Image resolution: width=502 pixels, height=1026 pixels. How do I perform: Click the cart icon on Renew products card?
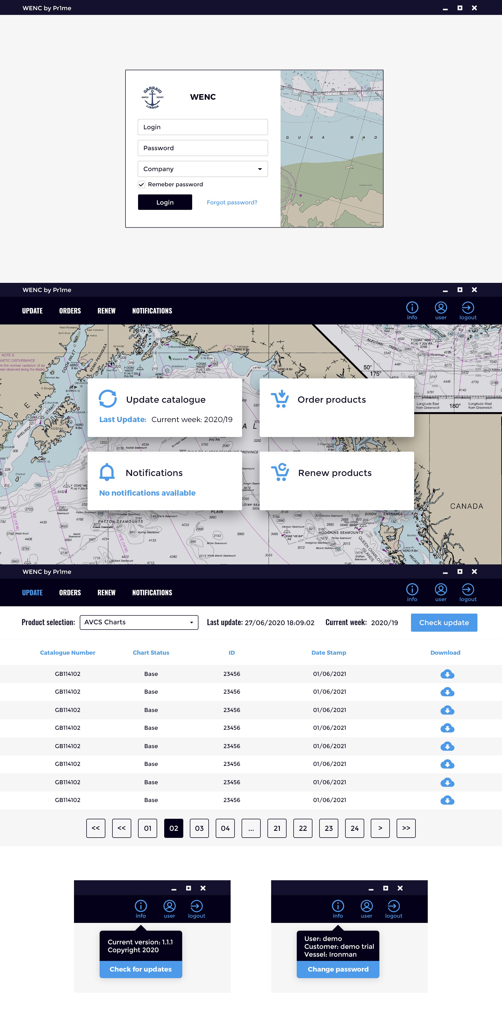coord(280,472)
